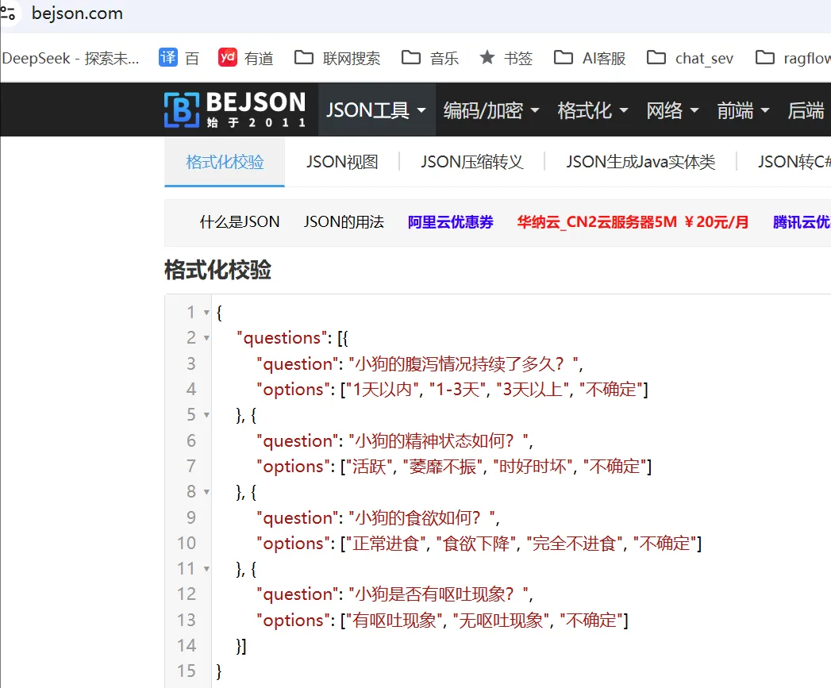Screen dimensions: 831x688
Task: Click line number 15 in gutter
Action: [187, 671]
